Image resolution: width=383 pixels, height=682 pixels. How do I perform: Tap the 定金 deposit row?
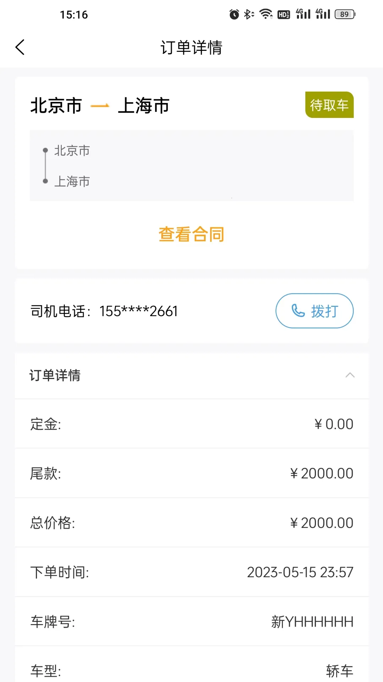(191, 424)
